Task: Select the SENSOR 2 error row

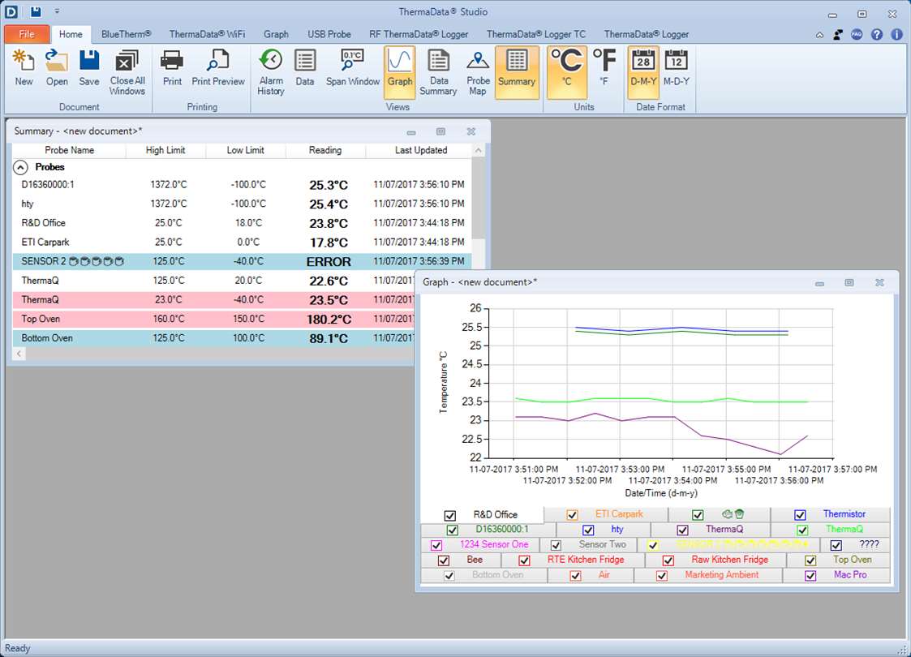Action: pyautogui.click(x=243, y=261)
